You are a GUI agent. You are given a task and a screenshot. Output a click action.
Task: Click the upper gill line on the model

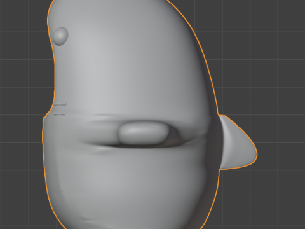[60, 104]
